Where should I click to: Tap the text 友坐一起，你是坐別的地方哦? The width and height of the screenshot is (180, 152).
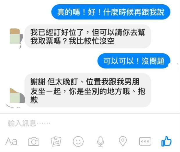[x=80, y=91]
